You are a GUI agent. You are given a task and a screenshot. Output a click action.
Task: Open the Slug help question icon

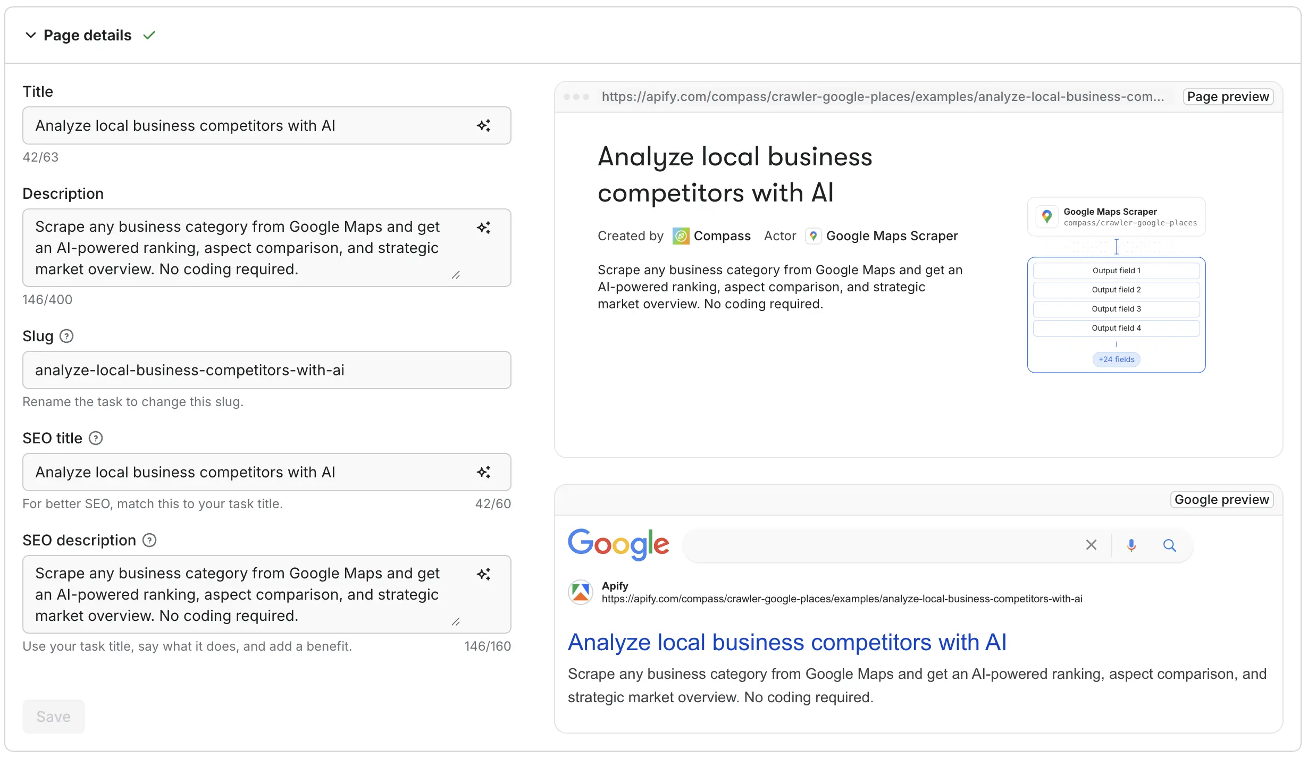(x=66, y=336)
